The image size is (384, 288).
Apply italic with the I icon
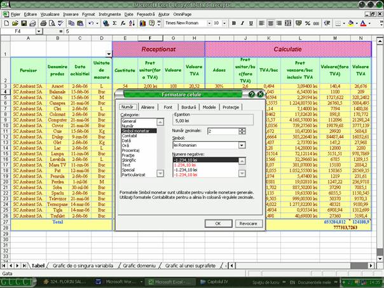(242, 24)
